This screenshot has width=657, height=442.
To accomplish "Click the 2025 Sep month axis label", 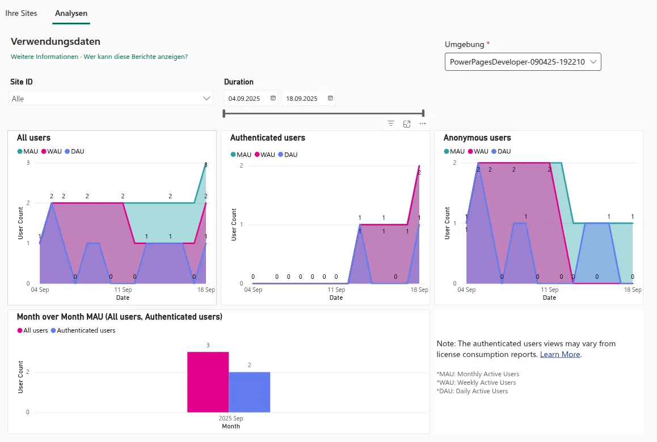I will click(231, 418).
